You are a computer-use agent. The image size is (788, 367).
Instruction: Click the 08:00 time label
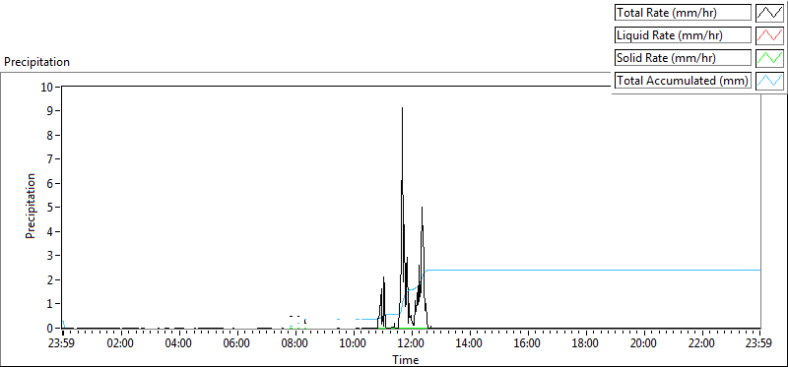(x=295, y=344)
